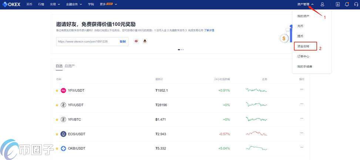Click the invite URL field

pos(92,42)
